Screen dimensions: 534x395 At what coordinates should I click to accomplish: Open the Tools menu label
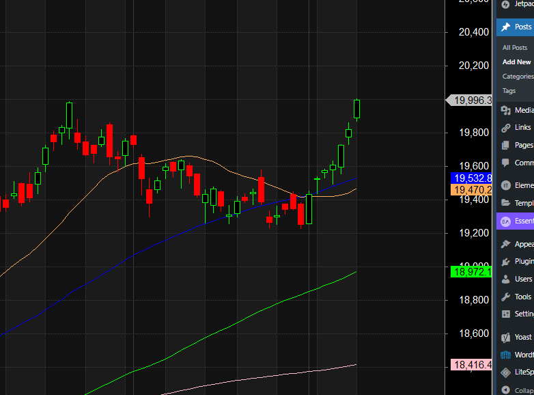523,297
